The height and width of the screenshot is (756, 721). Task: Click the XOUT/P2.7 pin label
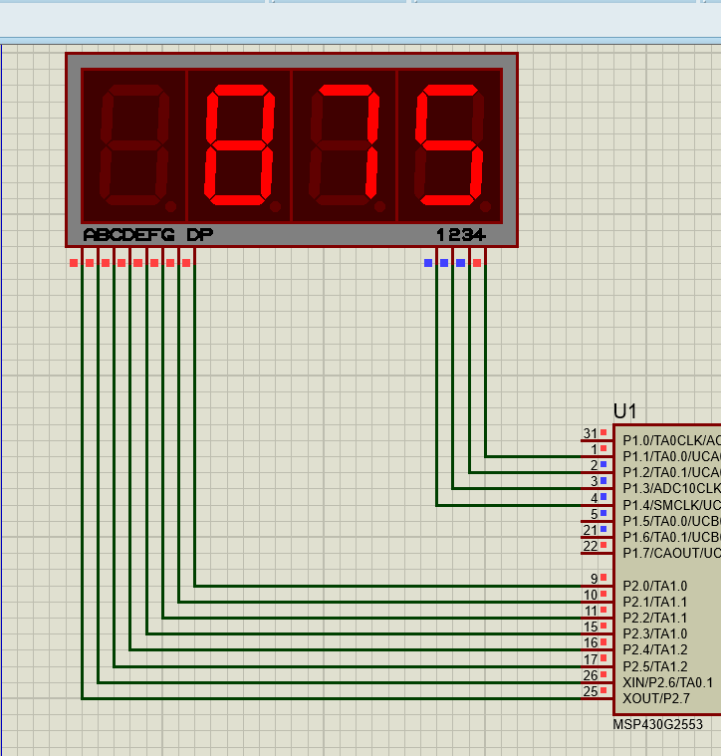[x=656, y=698]
